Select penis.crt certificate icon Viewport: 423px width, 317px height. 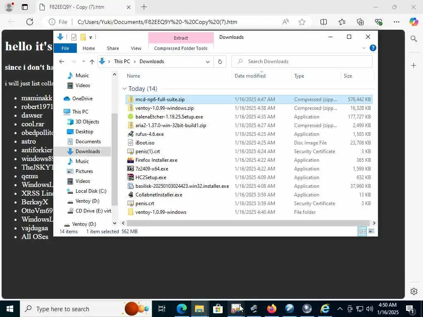[131, 203]
